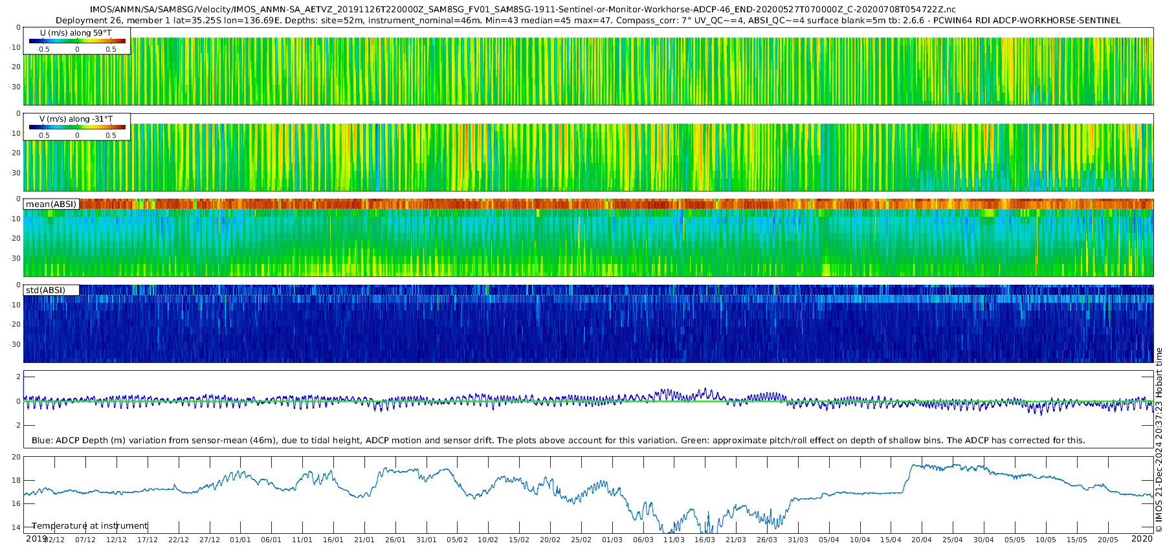Select the mean(ABSI) panel label
1165x550 pixels.
51,204
